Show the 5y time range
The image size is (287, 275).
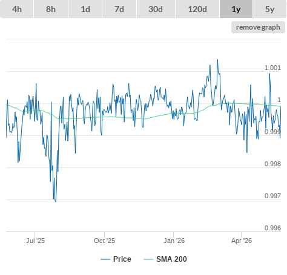pyautogui.click(x=270, y=9)
